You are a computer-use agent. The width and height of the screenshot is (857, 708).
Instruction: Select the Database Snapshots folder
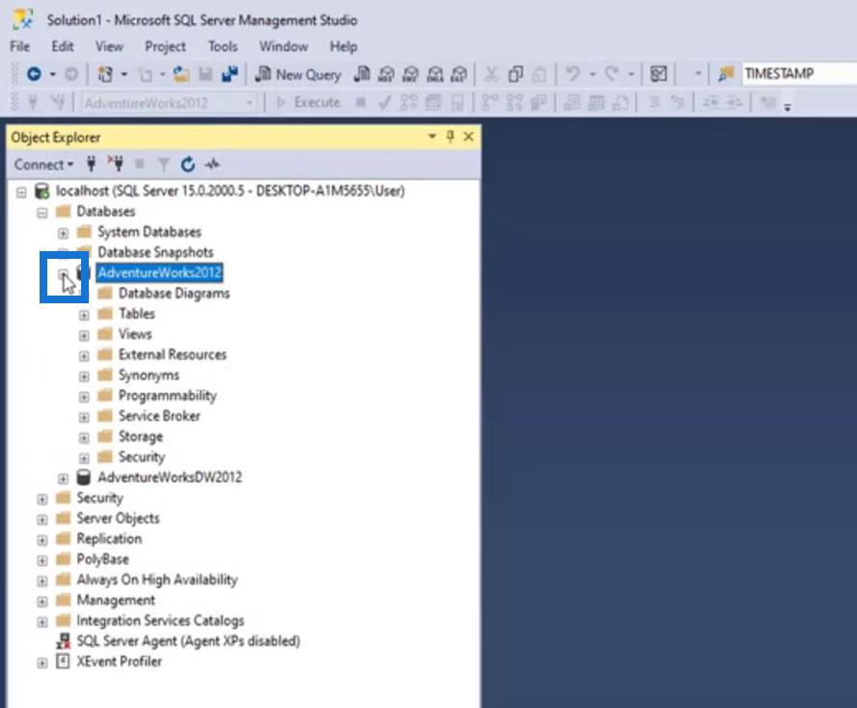coord(155,252)
